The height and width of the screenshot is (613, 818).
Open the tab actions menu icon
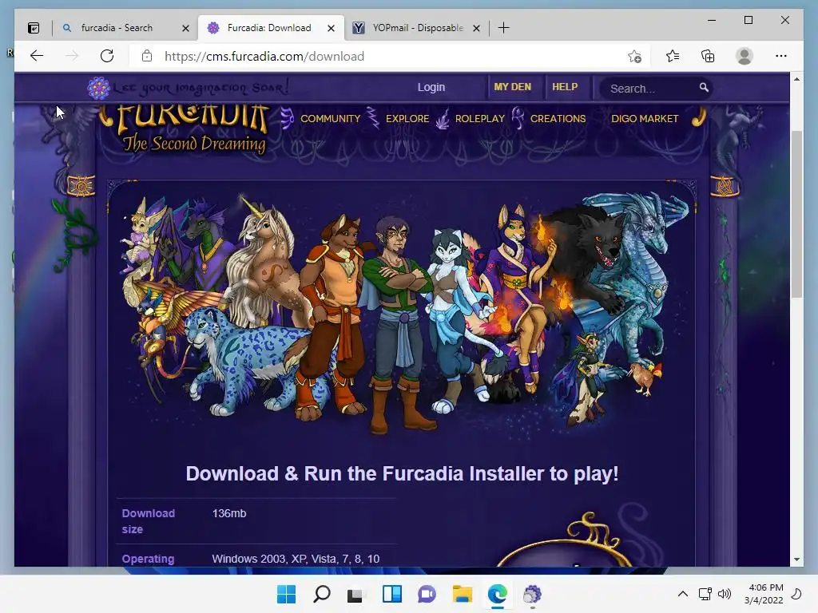click(34, 28)
